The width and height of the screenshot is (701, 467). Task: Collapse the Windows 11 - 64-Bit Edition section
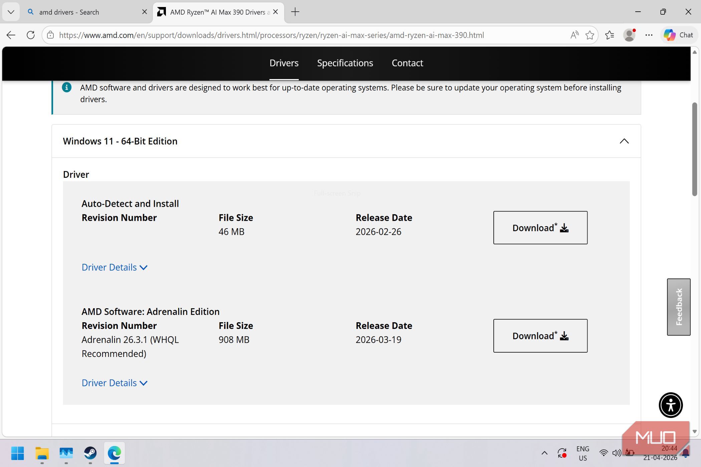[x=624, y=141]
